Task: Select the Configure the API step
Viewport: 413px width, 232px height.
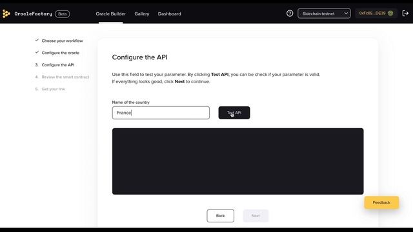Action: (58, 65)
